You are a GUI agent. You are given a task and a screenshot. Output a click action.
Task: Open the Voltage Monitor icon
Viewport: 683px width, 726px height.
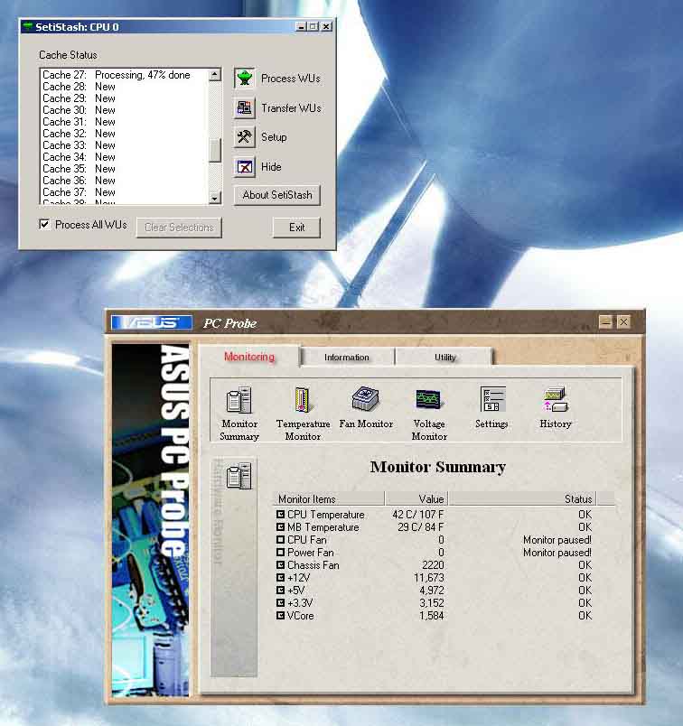[428, 400]
